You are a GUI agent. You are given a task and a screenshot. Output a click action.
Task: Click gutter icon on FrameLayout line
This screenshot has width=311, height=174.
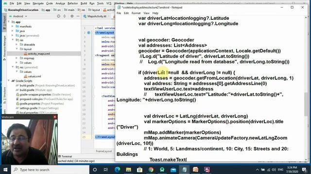88,32
